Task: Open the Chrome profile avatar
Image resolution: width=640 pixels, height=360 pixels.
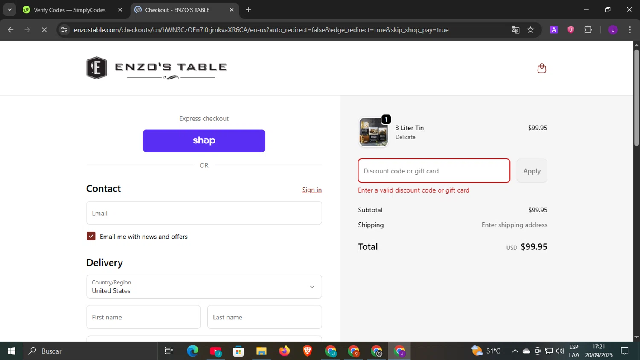Action: pyautogui.click(x=613, y=30)
